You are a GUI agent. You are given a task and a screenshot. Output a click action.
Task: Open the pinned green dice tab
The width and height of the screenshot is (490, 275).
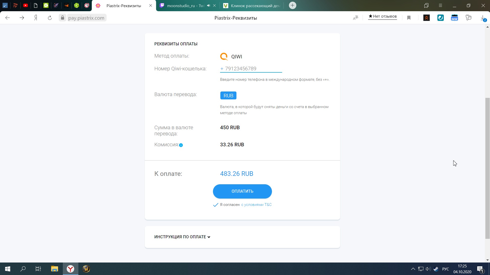click(77, 5)
